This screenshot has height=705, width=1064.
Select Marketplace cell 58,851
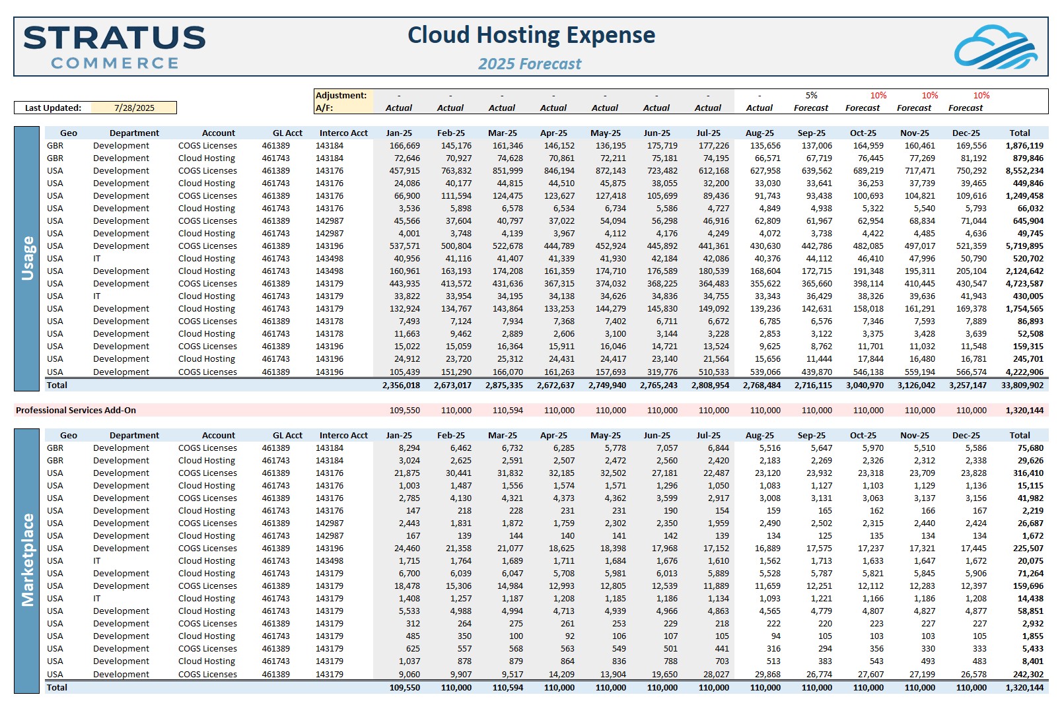[1030, 611]
